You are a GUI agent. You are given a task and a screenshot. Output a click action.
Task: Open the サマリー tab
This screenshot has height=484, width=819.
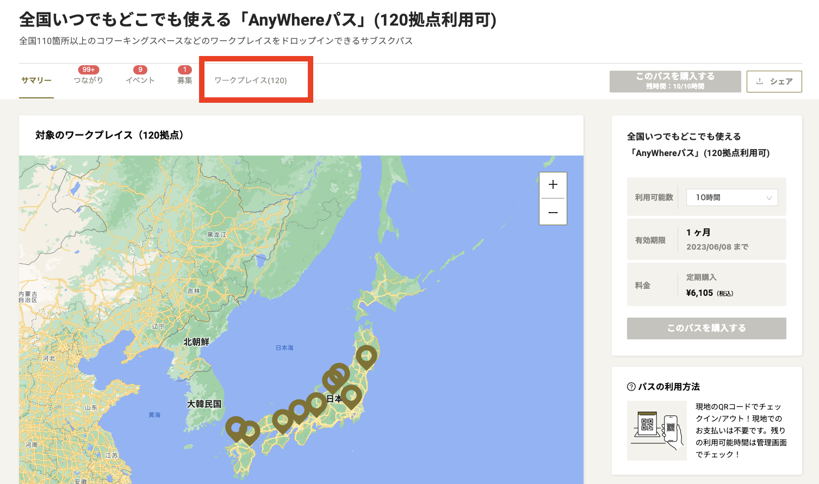click(x=36, y=80)
